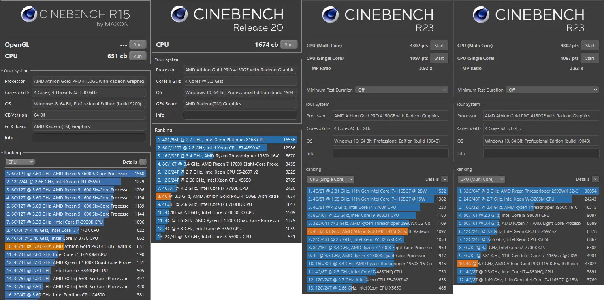The height and width of the screenshot is (300, 604).
Task: Open the CPU (Multi Core) ranking dropdown
Action: (x=481, y=179)
